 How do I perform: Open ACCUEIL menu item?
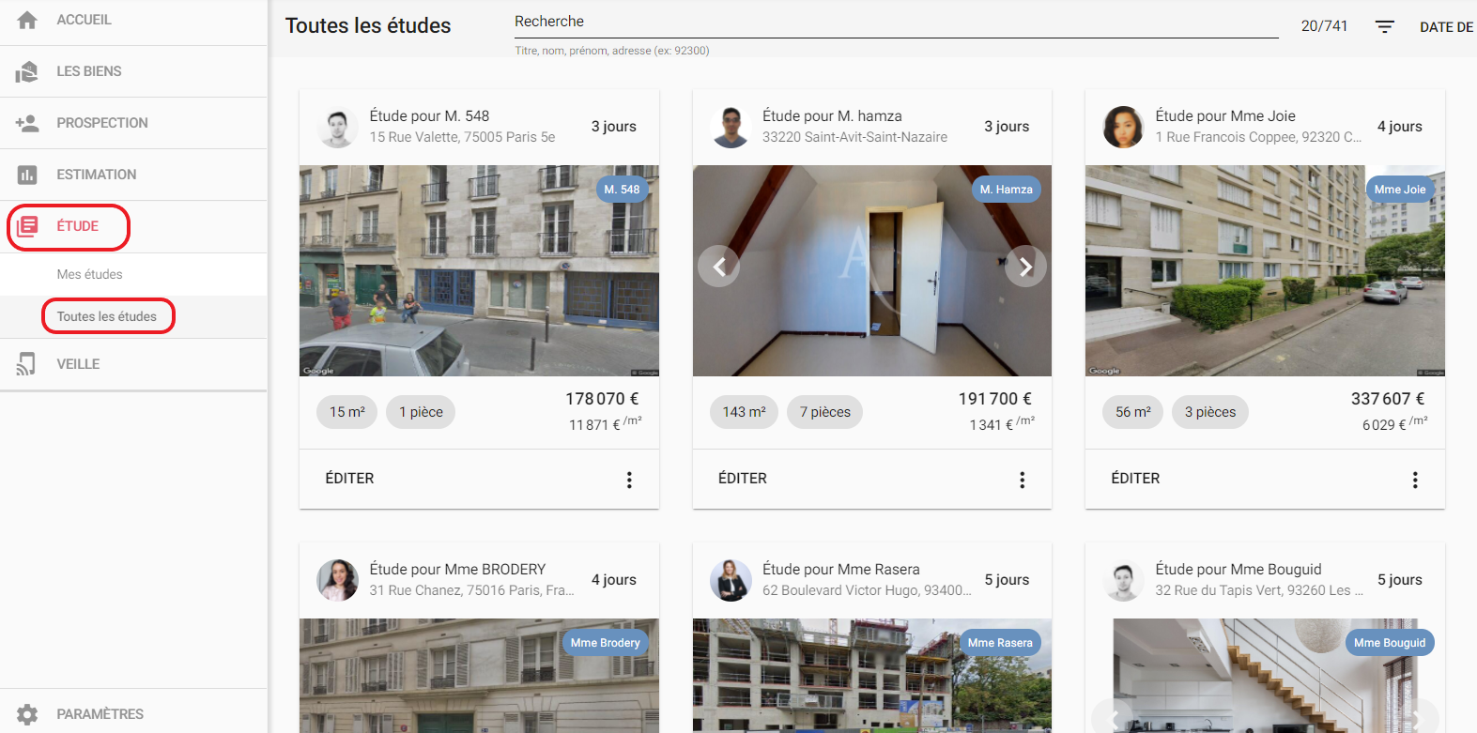pos(133,20)
